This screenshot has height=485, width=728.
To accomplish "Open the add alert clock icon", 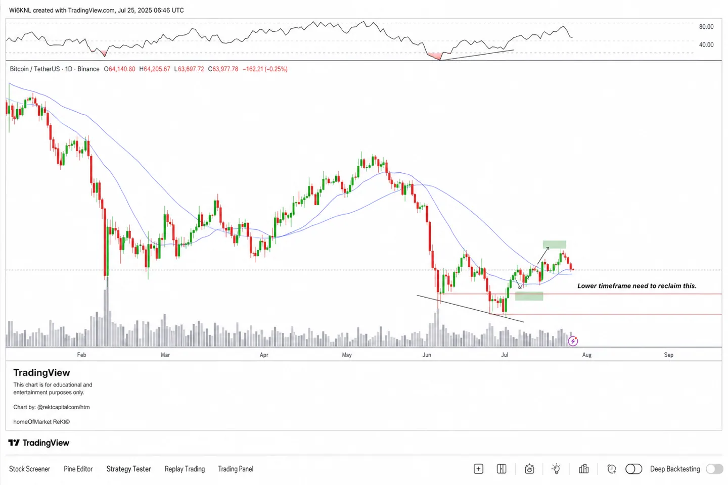I will tap(612, 469).
